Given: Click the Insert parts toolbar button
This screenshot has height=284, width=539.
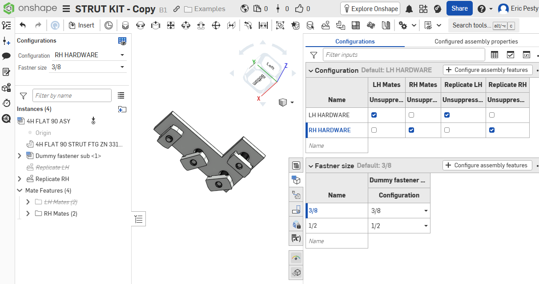Looking at the screenshot, I should (x=81, y=26).
